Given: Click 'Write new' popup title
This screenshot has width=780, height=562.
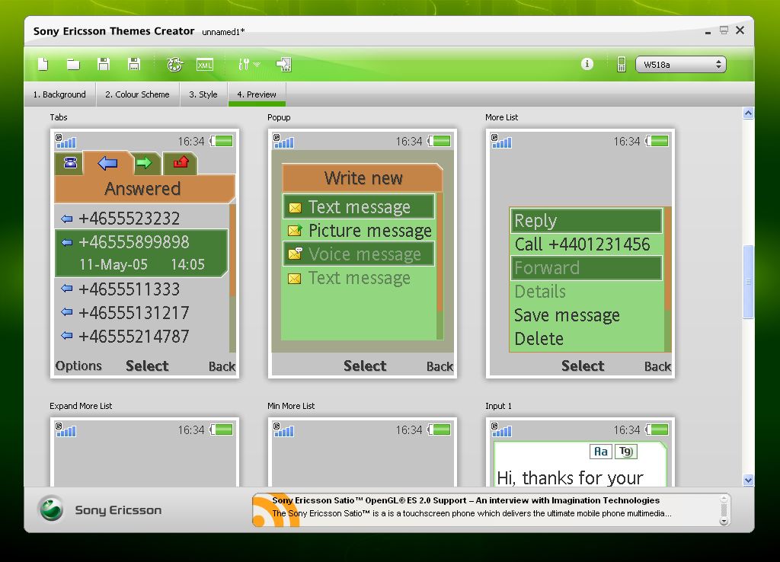Looking at the screenshot, I should click(363, 178).
